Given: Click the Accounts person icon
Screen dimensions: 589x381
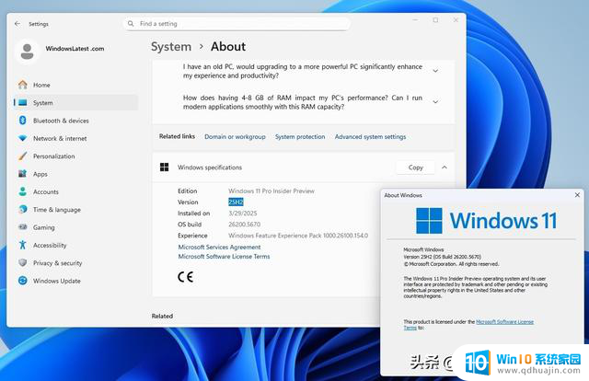Looking at the screenshot, I should coord(22,191).
